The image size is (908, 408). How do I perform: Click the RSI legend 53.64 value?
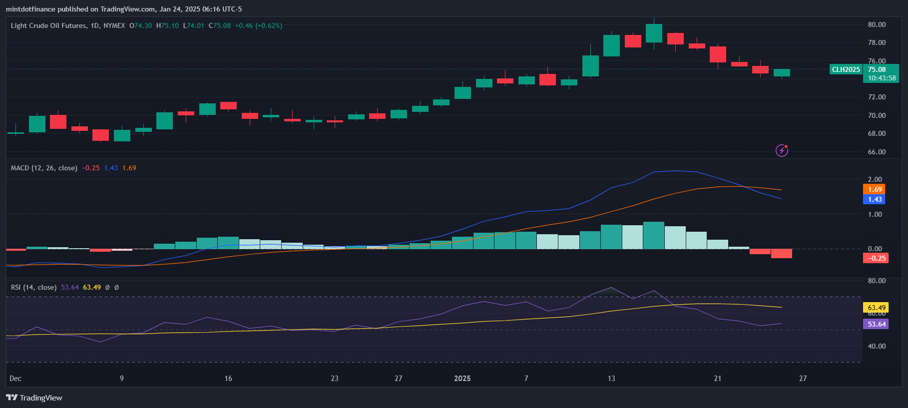(x=70, y=287)
